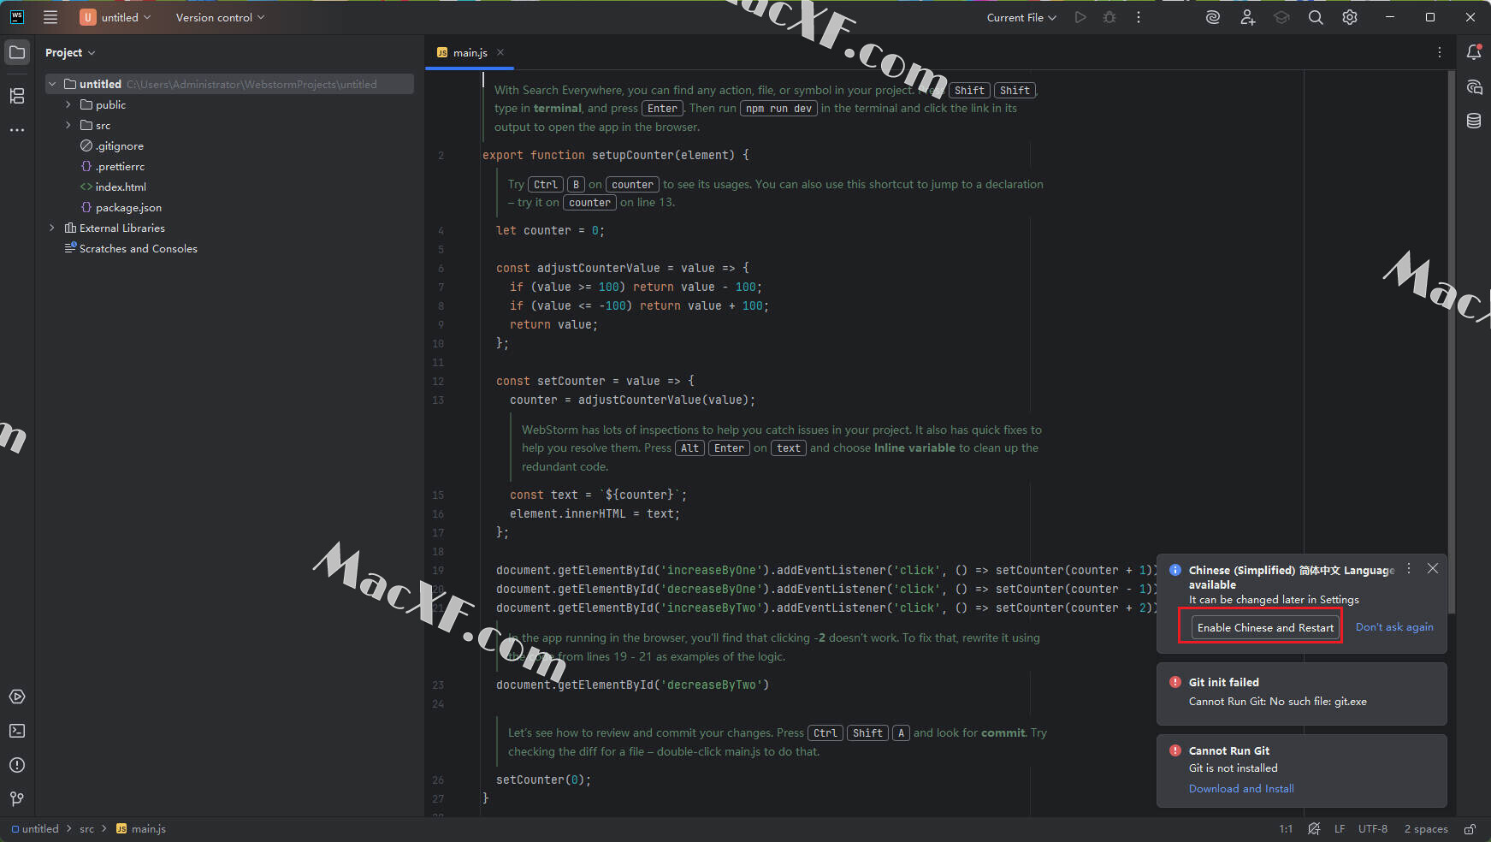
Task: Change line separator LF
Action: click(x=1340, y=828)
